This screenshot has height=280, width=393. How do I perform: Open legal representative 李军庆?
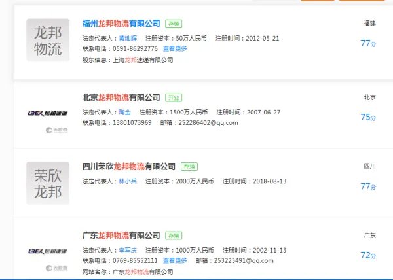point(128,250)
